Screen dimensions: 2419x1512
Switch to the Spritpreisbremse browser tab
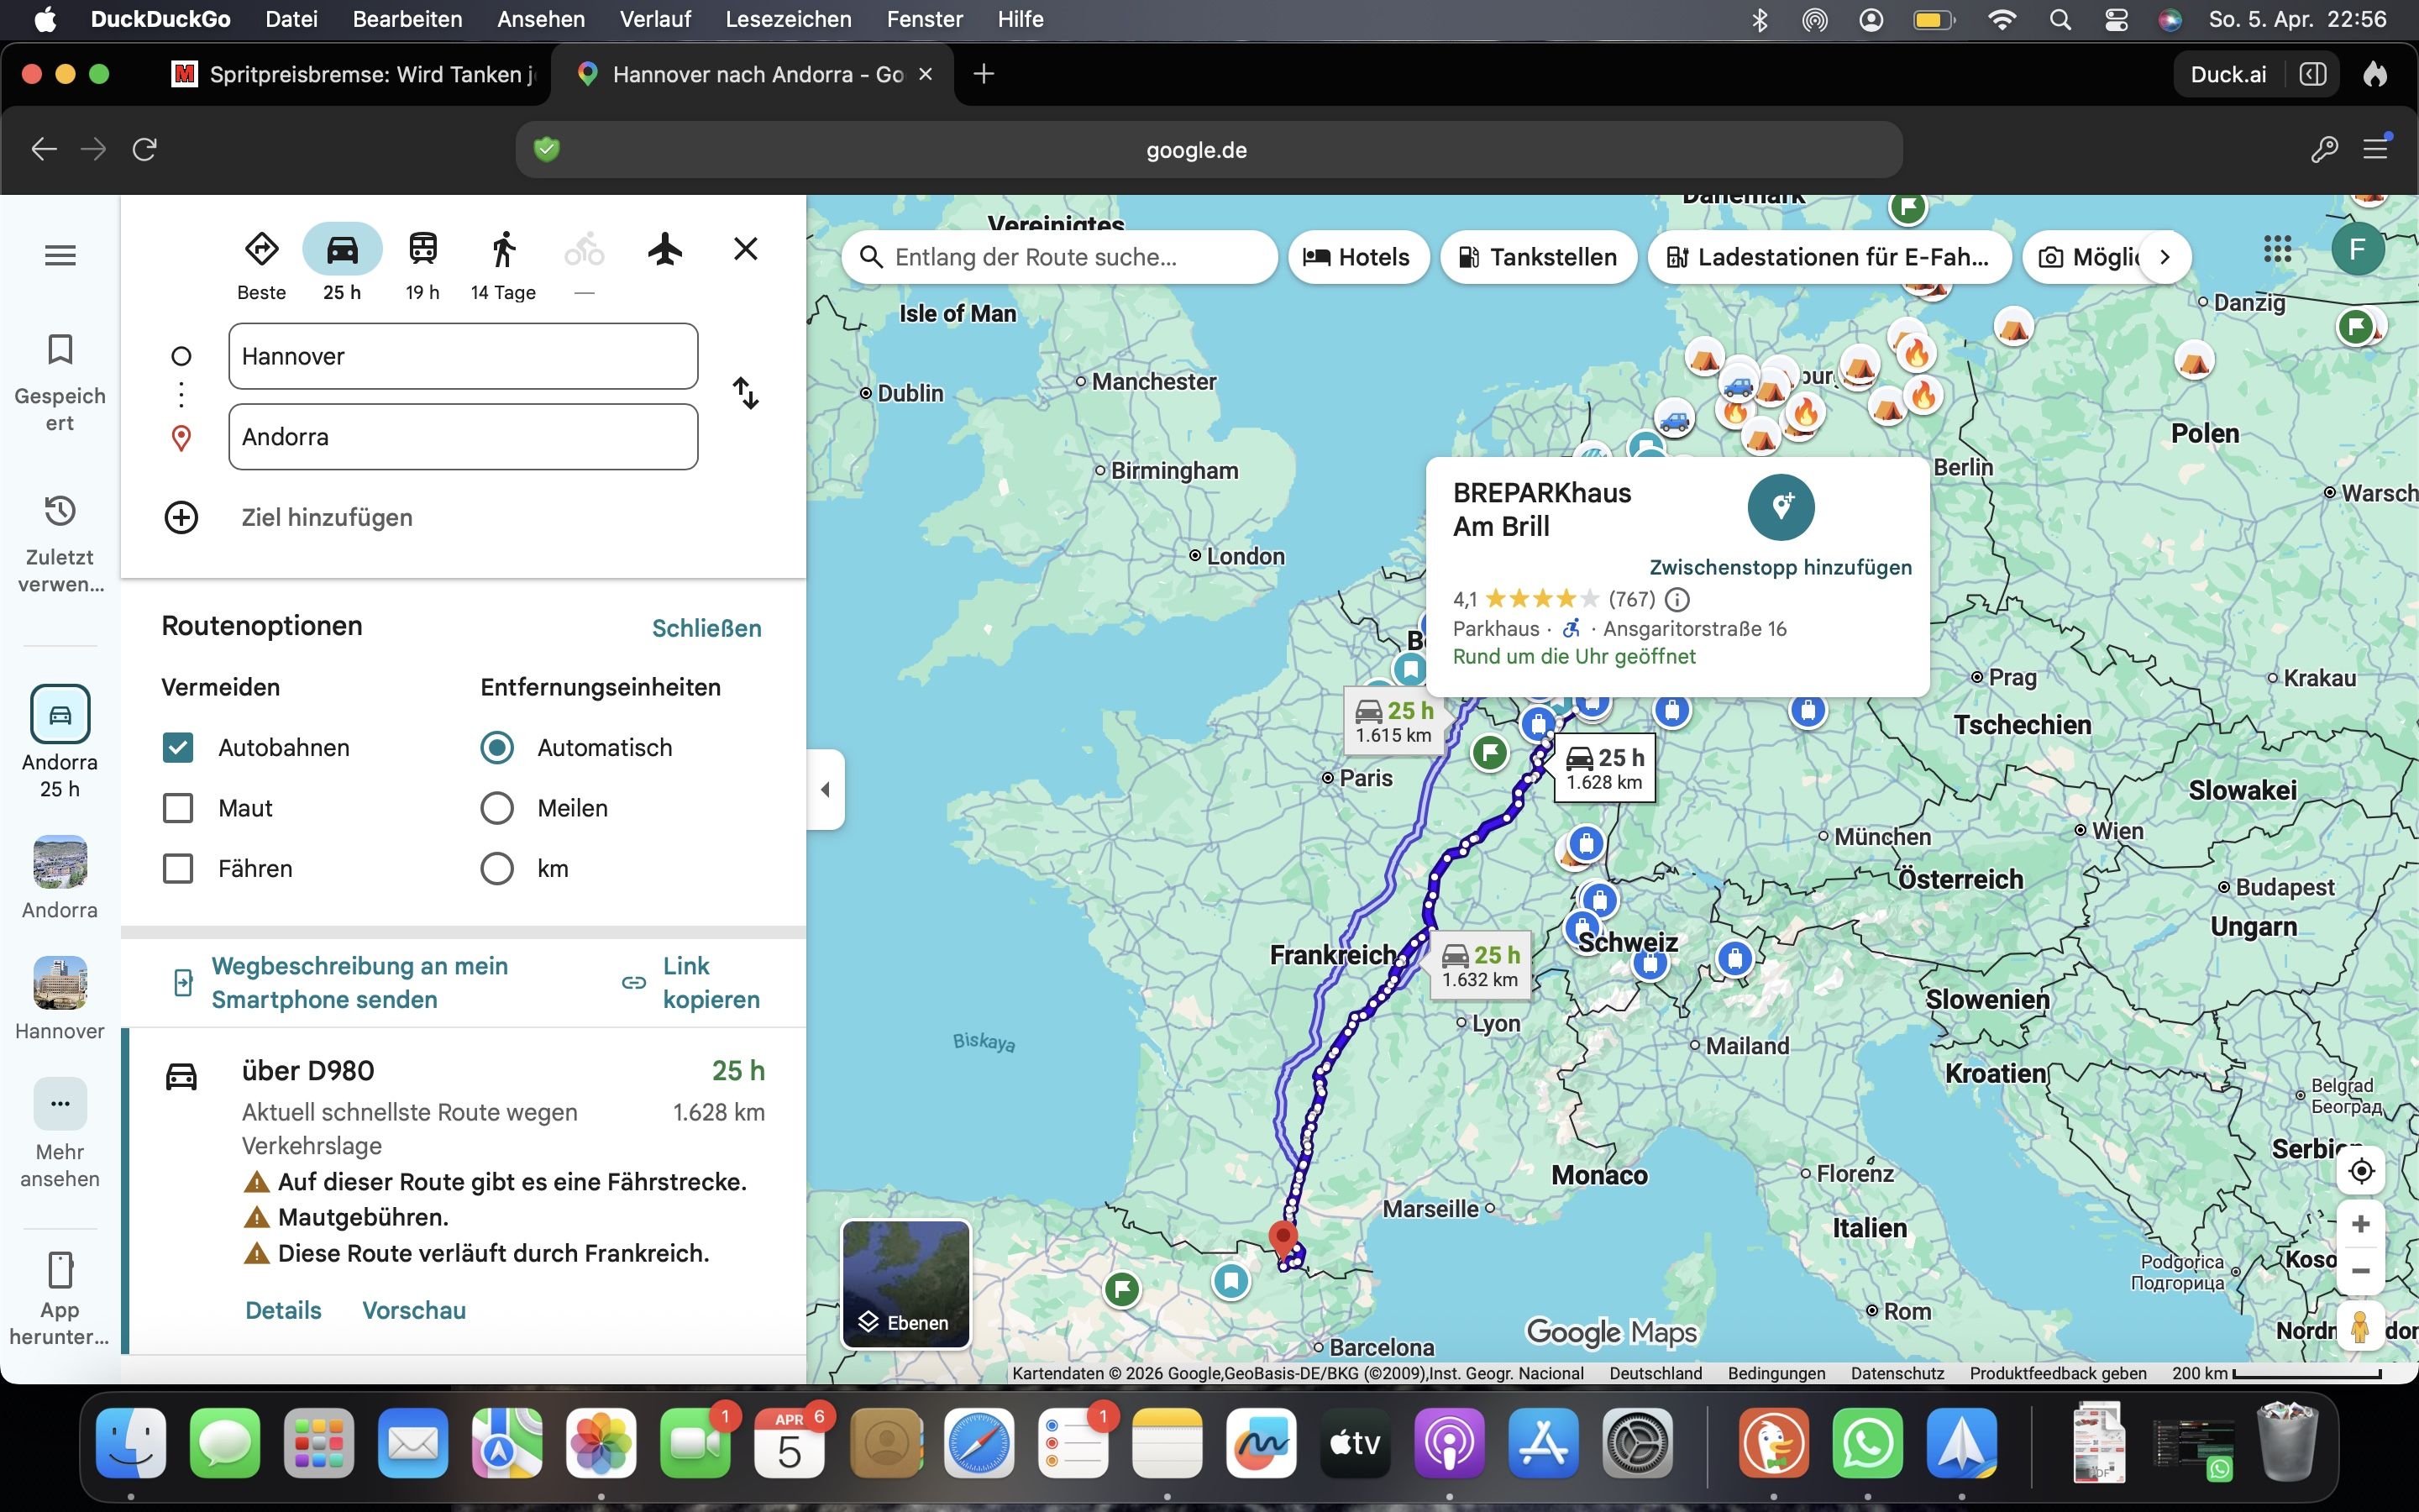pyautogui.click(x=354, y=74)
